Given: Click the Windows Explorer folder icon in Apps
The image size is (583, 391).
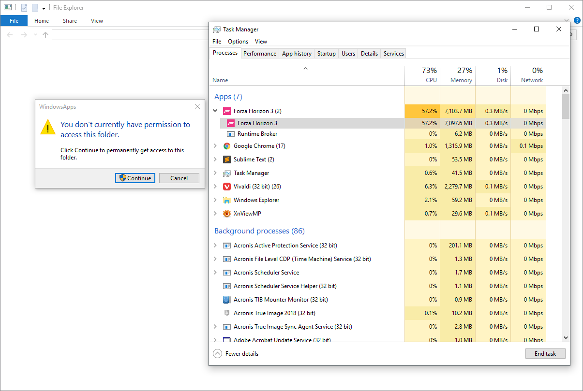Looking at the screenshot, I should point(226,200).
